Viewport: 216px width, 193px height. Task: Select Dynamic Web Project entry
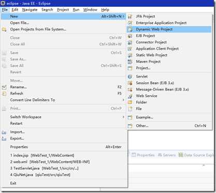[x=169, y=29]
